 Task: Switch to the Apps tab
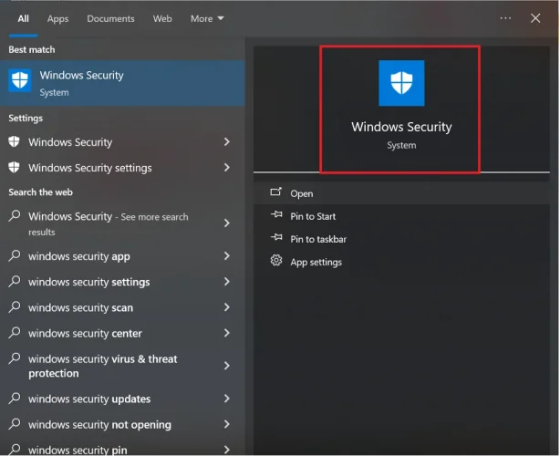(57, 18)
